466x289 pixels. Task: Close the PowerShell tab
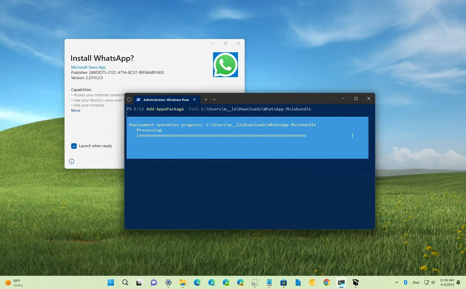(194, 100)
